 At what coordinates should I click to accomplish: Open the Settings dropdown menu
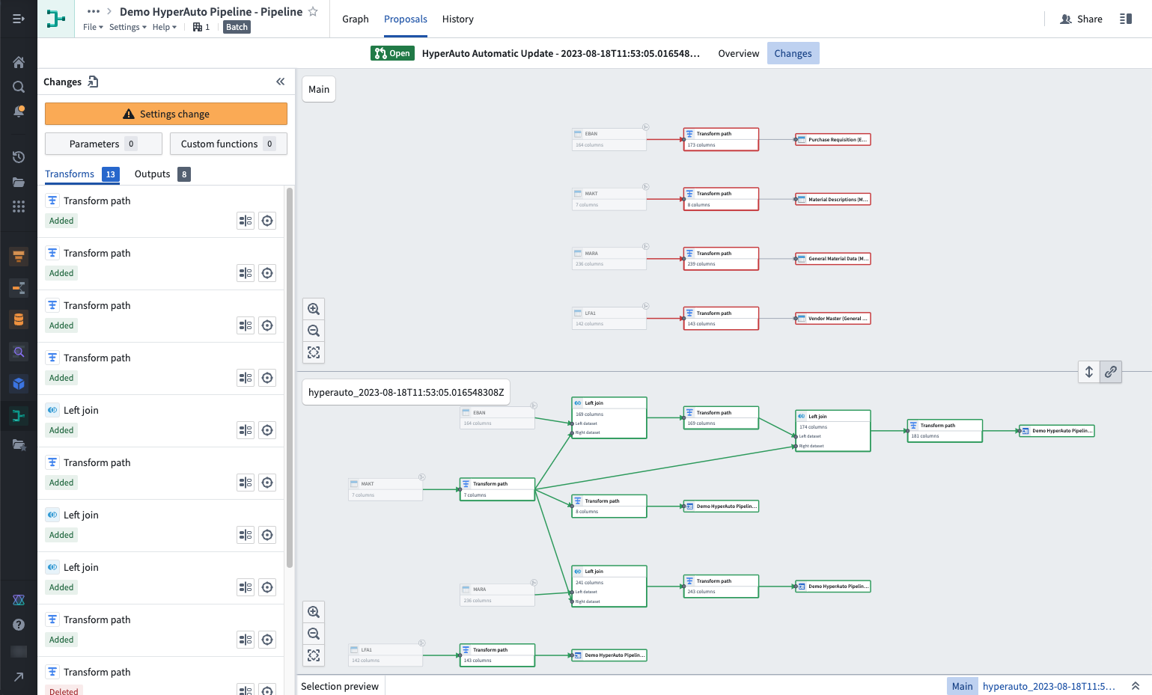click(127, 27)
